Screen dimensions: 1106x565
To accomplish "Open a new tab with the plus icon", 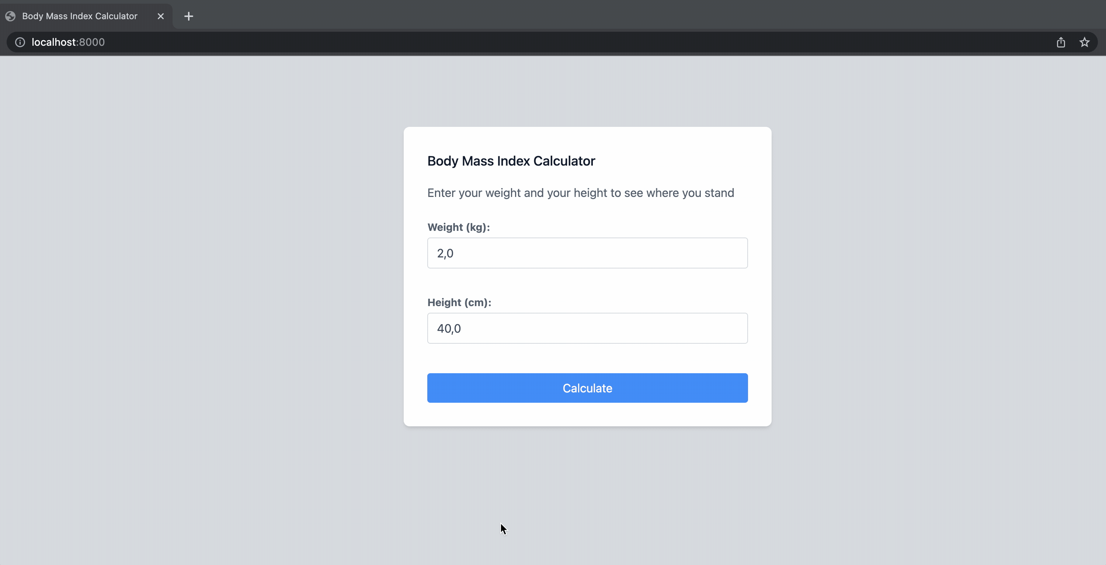I will tap(188, 16).
